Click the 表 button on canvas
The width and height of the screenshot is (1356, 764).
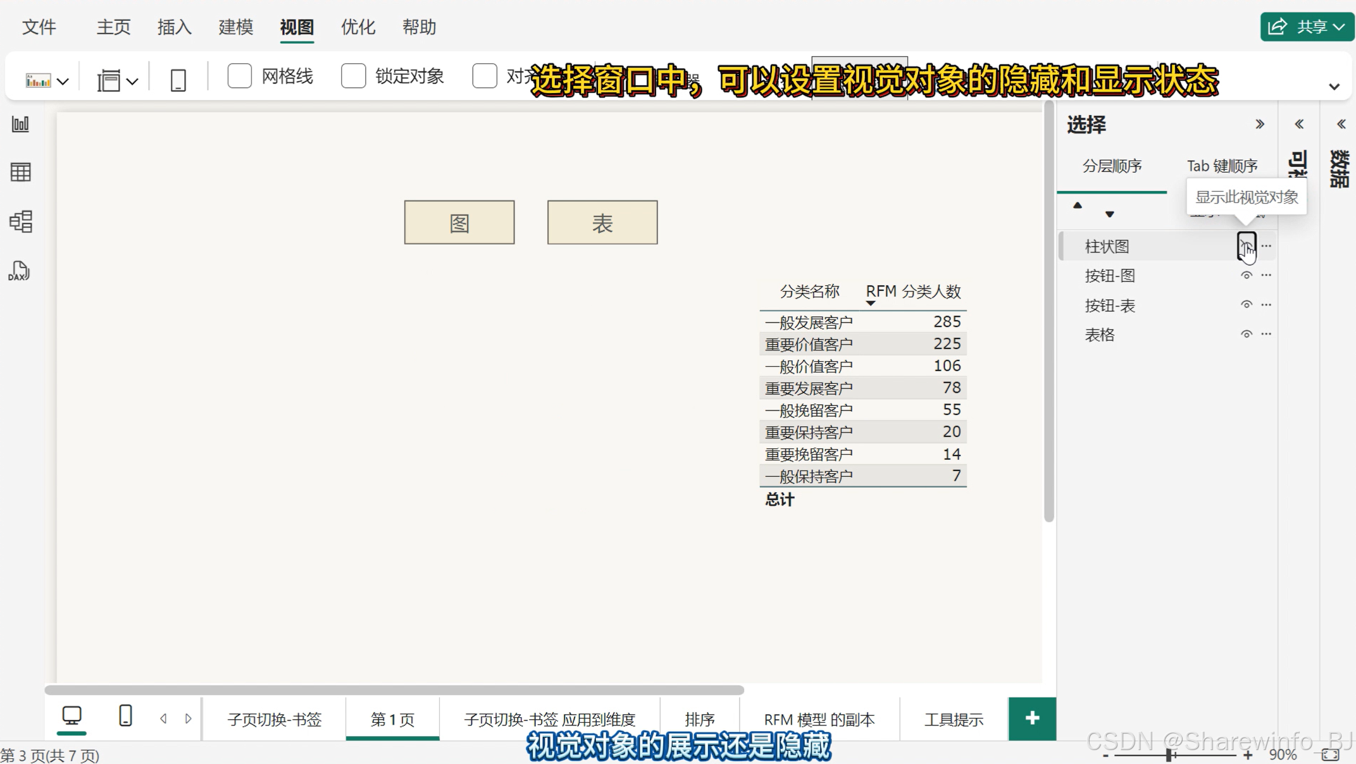click(x=602, y=223)
